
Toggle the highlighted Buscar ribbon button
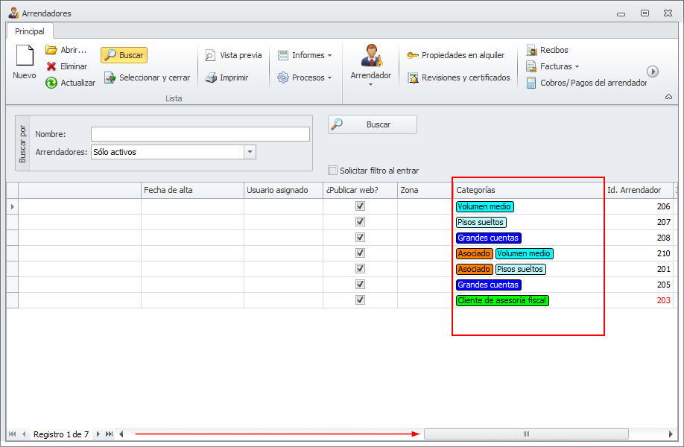124,55
